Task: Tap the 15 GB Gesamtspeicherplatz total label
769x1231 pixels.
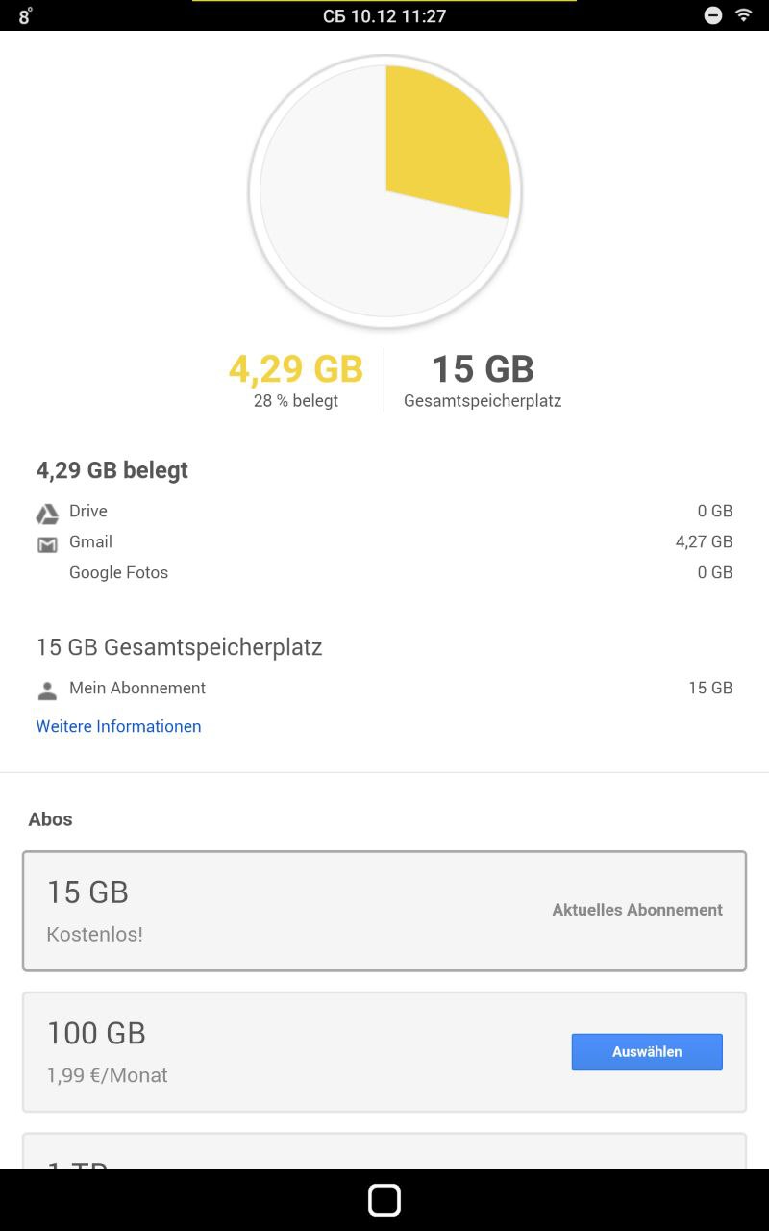Action: tap(483, 381)
